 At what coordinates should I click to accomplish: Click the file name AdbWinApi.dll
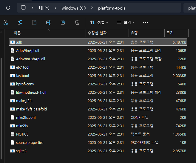pyautogui.click(x=27, y=51)
